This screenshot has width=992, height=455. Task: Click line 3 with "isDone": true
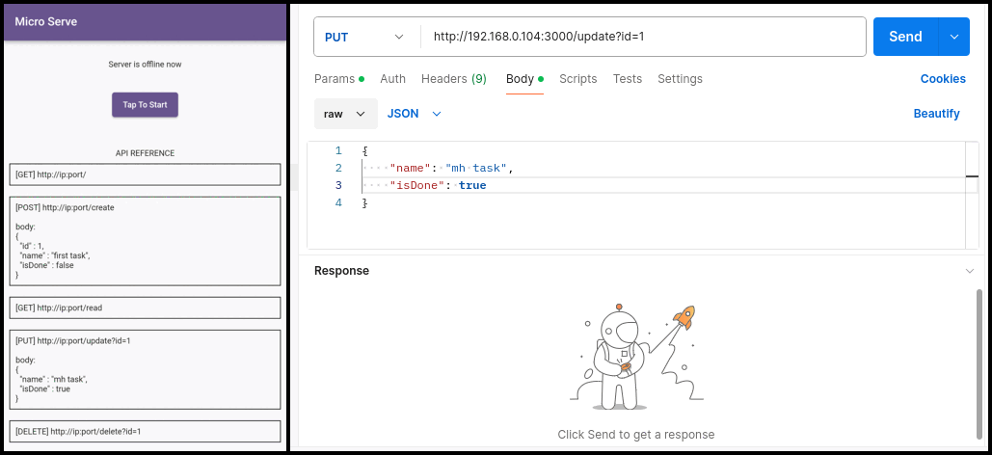(x=439, y=185)
